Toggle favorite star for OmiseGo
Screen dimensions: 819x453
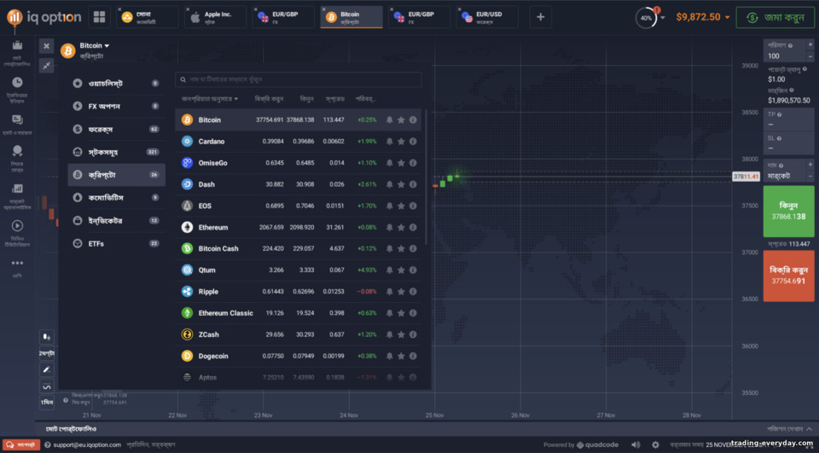[401, 162]
